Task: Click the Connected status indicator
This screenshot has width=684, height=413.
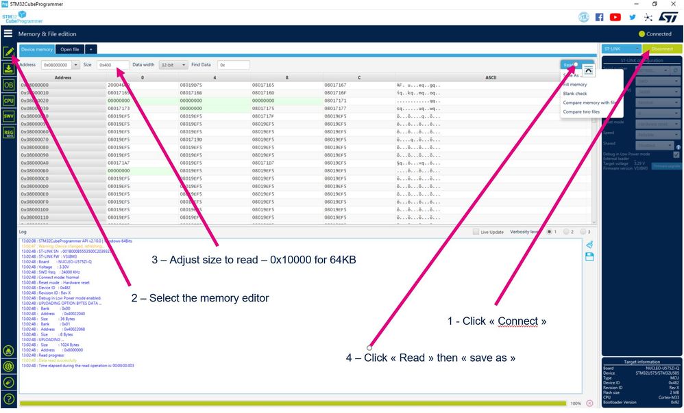Action: 655,34
